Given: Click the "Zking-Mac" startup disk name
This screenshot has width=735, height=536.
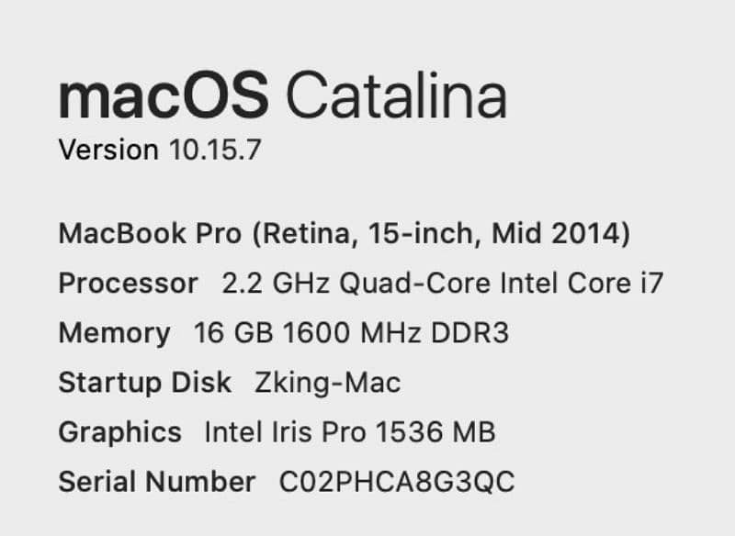Looking at the screenshot, I should point(327,382).
